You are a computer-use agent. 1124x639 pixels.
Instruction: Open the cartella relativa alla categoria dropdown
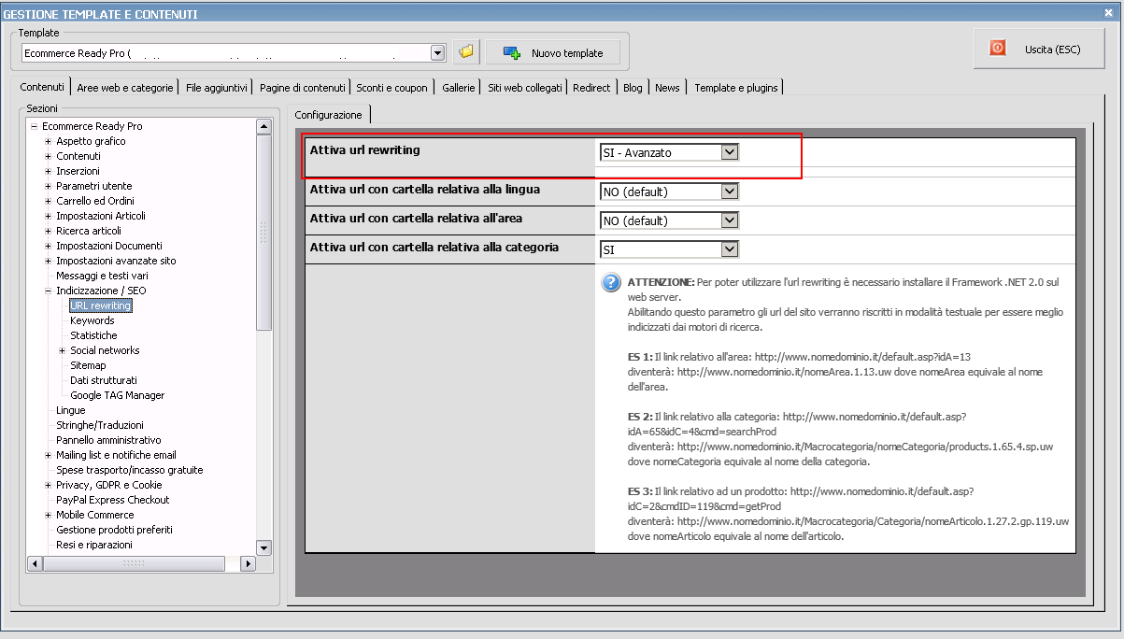tap(730, 249)
